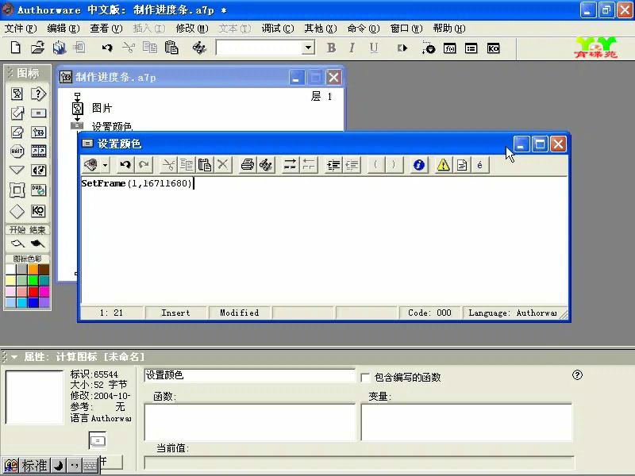
Task: Toggle Bold text style button
Action: (331, 48)
